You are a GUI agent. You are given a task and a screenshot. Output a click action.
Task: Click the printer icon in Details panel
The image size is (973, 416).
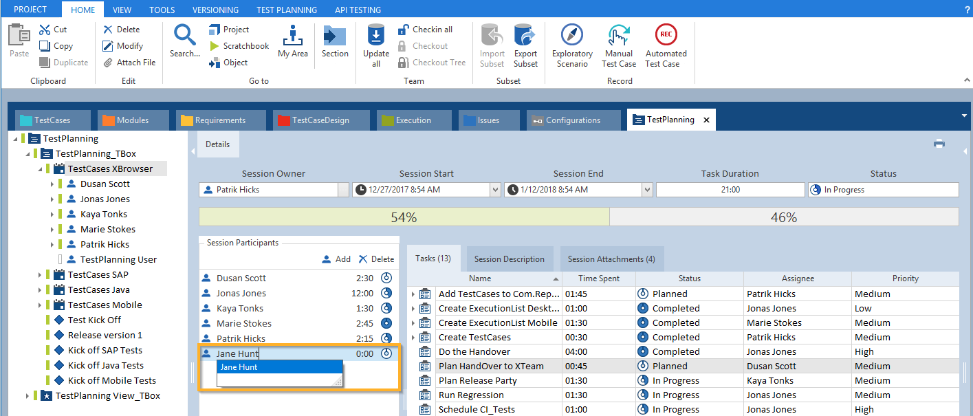click(x=939, y=144)
